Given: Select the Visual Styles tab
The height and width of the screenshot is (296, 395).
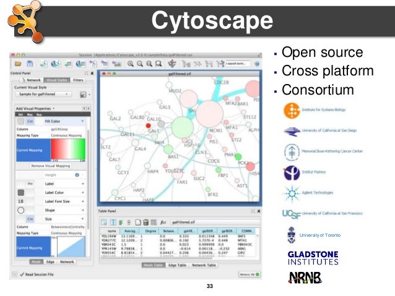Looking at the screenshot, I should 57,80.
